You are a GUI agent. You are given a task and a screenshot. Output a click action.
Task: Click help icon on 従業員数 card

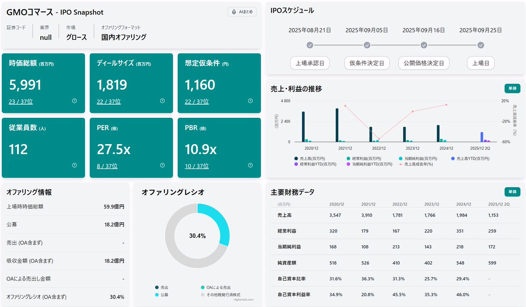coord(75,166)
